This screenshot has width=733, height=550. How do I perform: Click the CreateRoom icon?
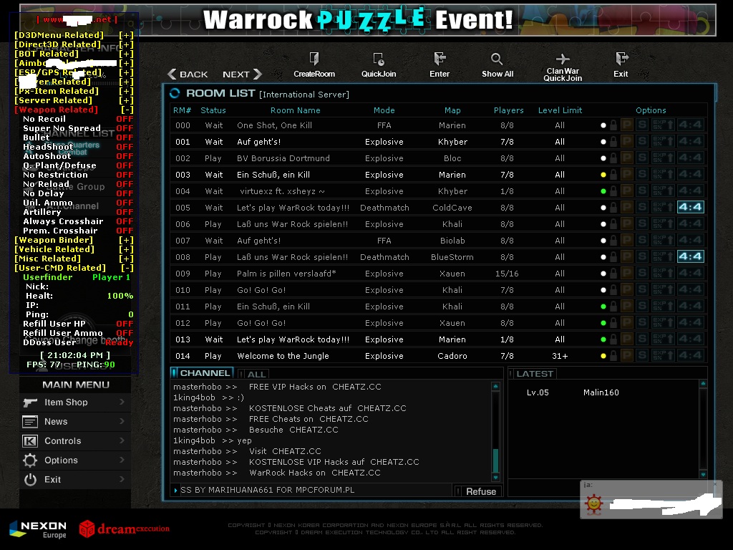(314, 59)
